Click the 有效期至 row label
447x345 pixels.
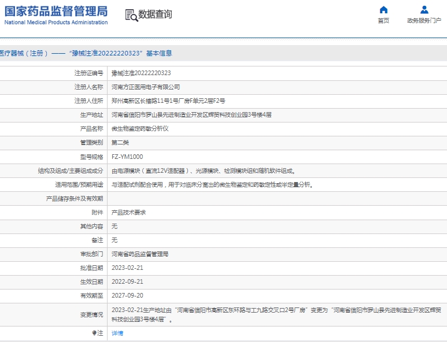pyautogui.click(x=91, y=295)
